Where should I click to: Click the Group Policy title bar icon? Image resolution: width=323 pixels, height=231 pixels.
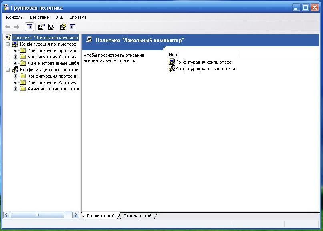click(x=6, y=8)
